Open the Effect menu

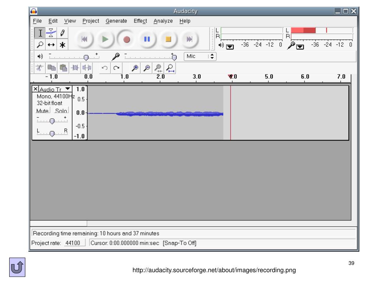click(140, 21)
